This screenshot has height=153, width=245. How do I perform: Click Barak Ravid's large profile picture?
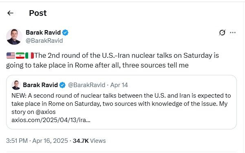[14, 37]
